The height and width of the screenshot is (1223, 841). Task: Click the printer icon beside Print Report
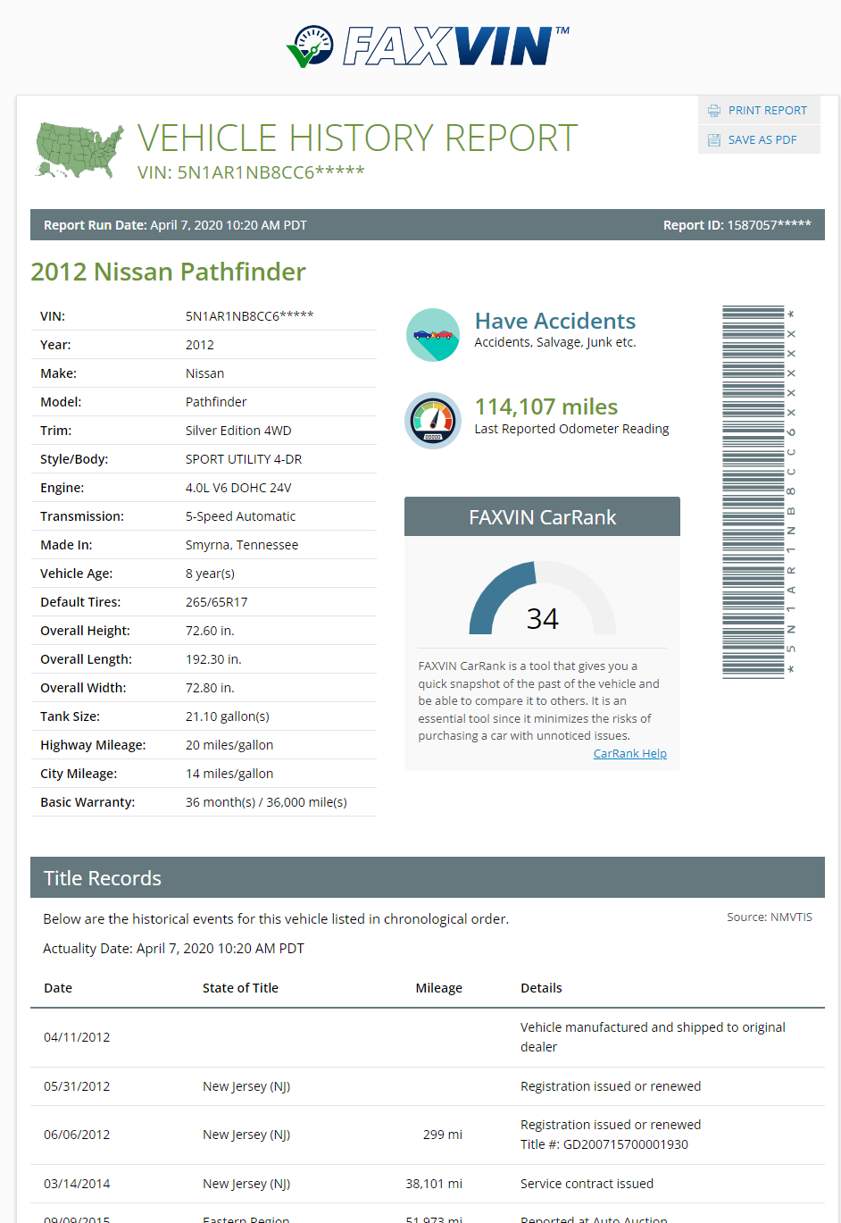714,111
